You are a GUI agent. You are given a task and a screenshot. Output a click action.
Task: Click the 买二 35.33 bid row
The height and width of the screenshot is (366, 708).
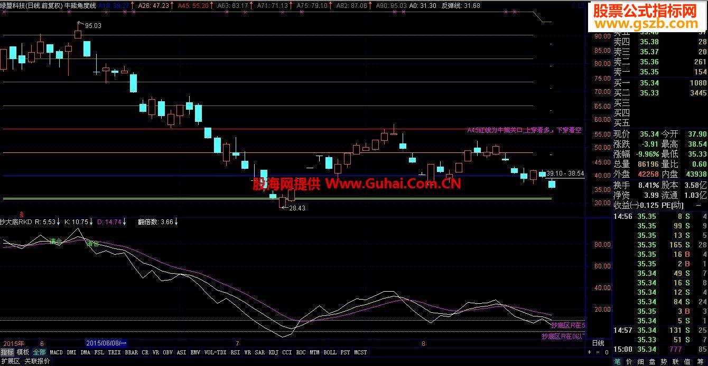[660, 93]
